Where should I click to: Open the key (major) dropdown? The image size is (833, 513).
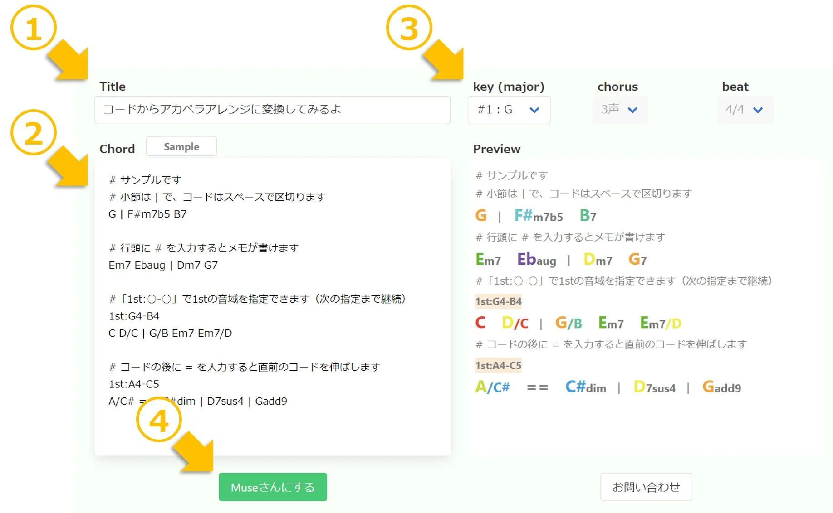click(x=509, y=110)
